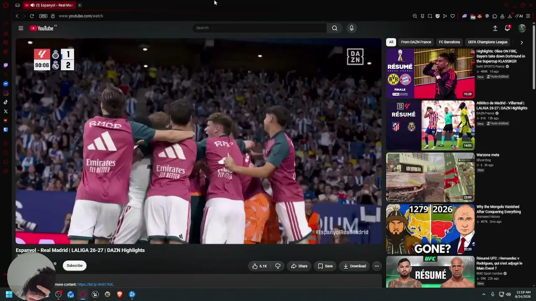Screen dimensions: 536x301
Task: Add page to bookmarks with heart icon
Action: (453, 16)
